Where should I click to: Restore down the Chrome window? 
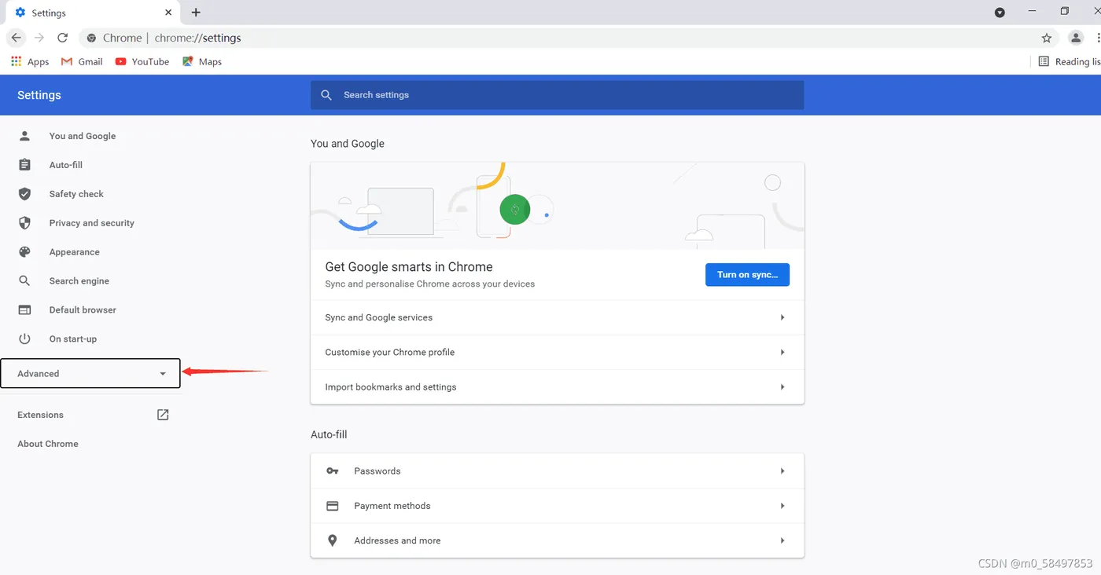click(1064, 11)
